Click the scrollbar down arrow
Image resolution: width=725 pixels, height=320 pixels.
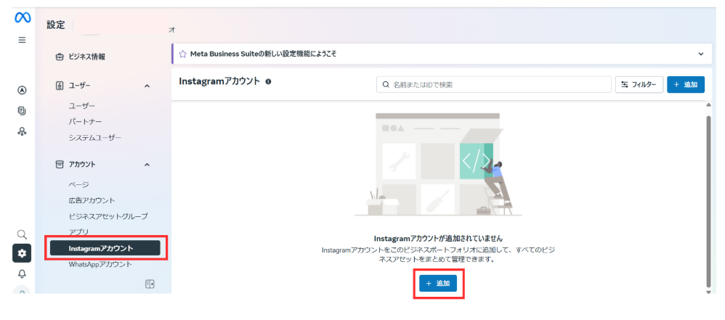708,292
